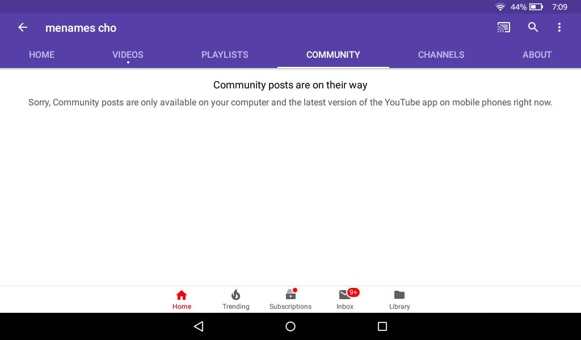Tap the Android back triangle button

coord(199,326)
